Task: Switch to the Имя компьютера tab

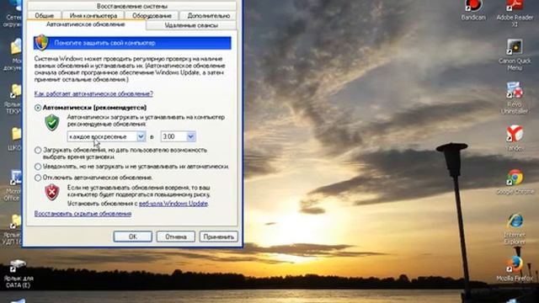Action: click(93, 16)
